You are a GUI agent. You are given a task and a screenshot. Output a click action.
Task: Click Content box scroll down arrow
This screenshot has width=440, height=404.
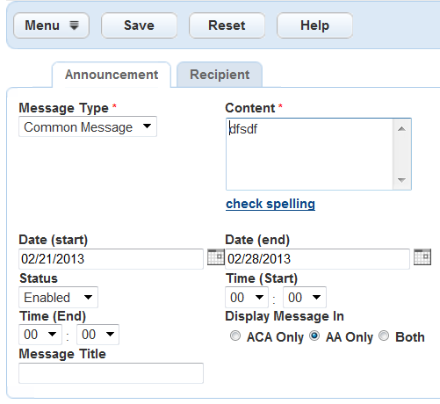click(401, 180)
